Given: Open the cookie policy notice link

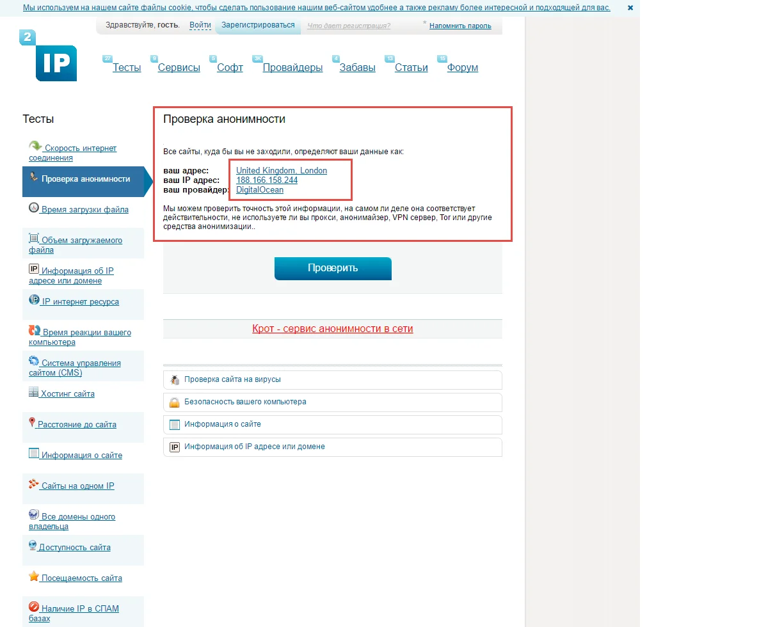Looking at the screenshot, I should click(317, 8).
